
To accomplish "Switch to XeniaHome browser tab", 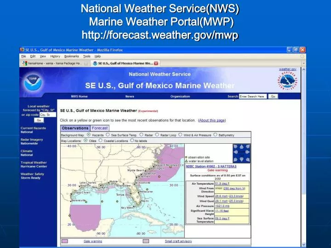I will coord(55,63).
